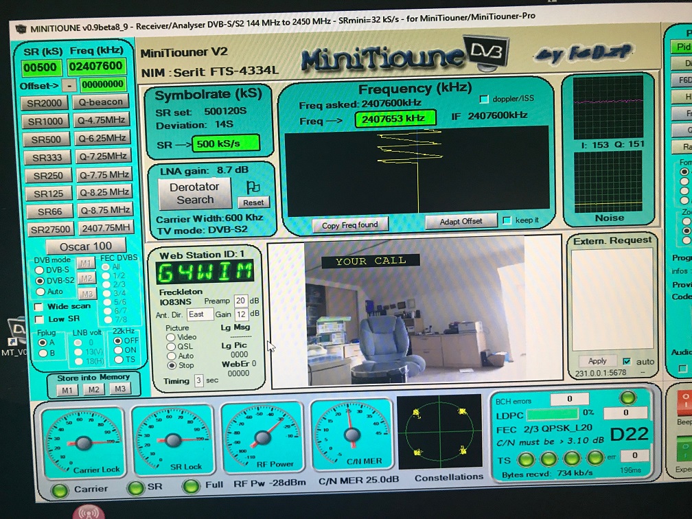Click the Offset value field
This screenshot has width=692, height=519.
pyautogui.click(x=102, y=84)
